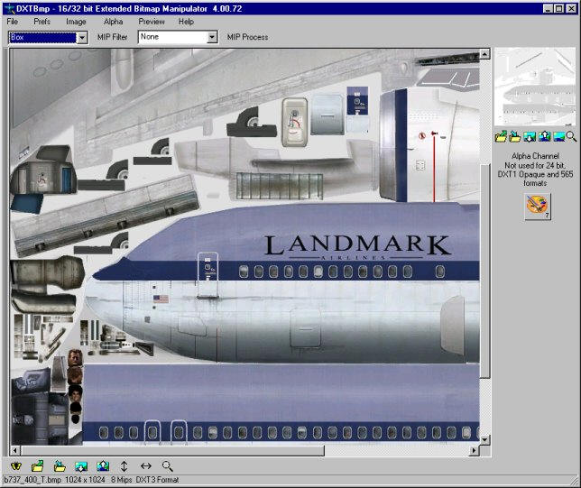This screenshot has height=488, width=581.
Task: Click the picture icon with up arrow, bottom toolbar
Action: 103,466
